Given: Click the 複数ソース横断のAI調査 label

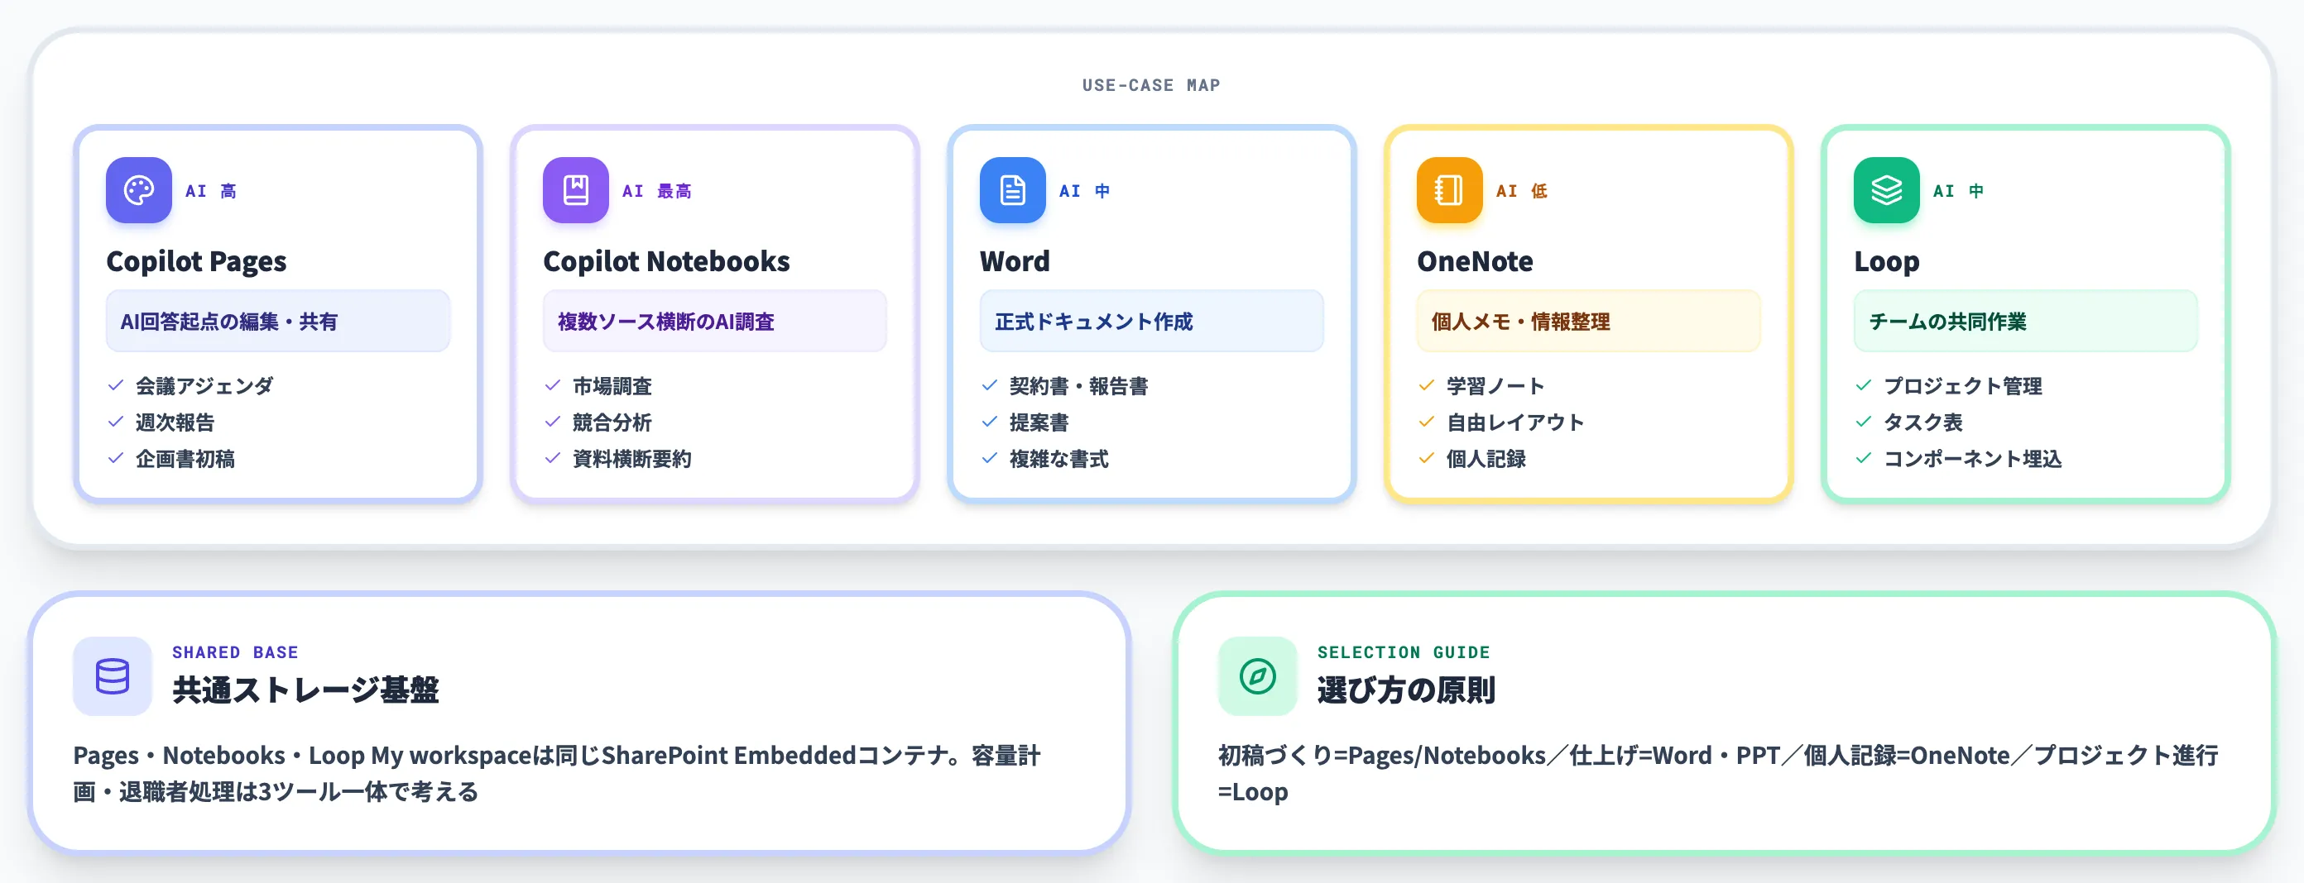Looking at the screenshot, I should pos(715,321).
